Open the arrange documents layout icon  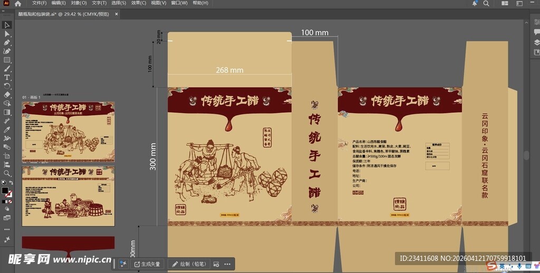pyautogui.click(x=505, y=4)
